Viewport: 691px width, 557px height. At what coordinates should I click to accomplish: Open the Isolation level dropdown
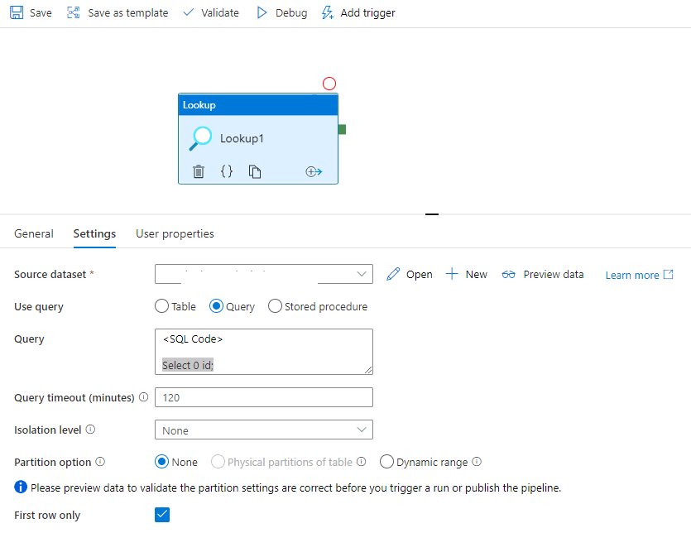coord(362,430)
